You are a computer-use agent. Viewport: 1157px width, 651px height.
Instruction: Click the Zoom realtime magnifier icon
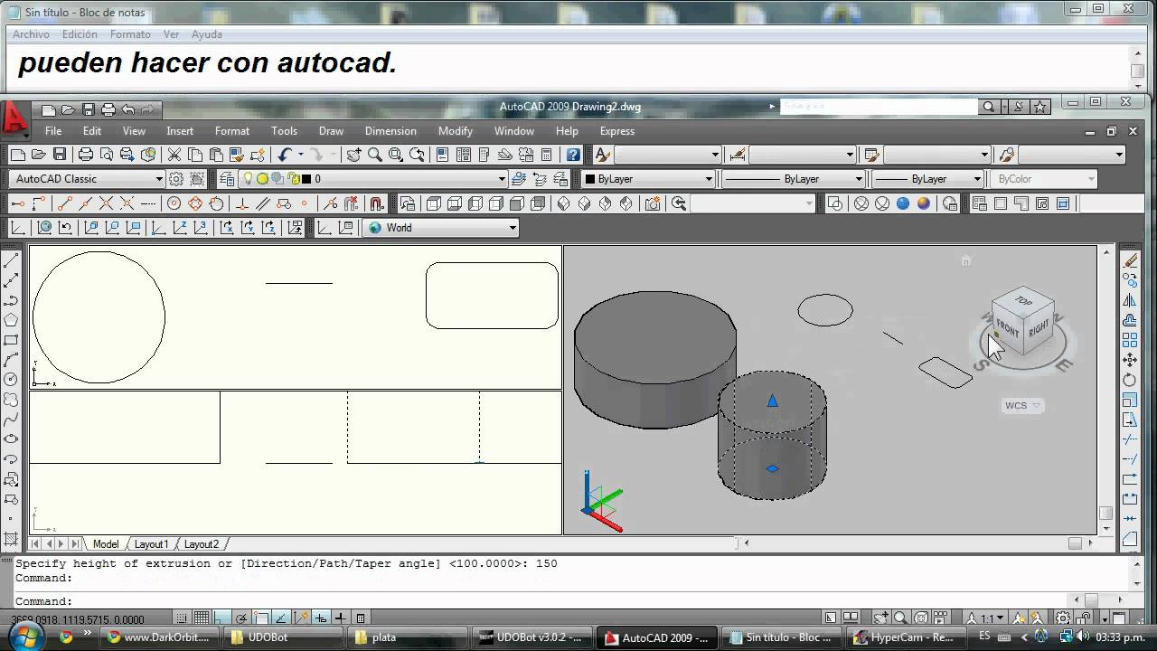point(374,155)
